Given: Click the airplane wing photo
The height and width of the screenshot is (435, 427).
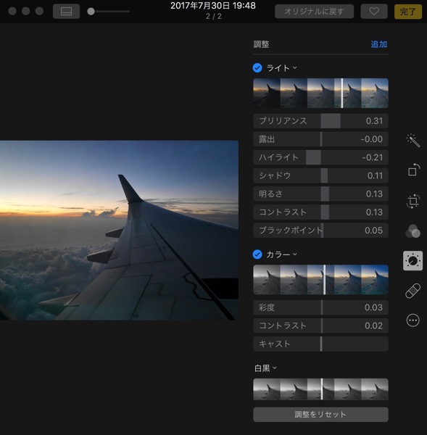Looking at the screenshot, I should pyautogui.click(x=119, y=231).
